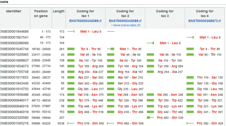This screenshot has width=226, height=126.
Task: Click Iso 3 range Met 1 - Leu 8
Action: tap(170, 43)
